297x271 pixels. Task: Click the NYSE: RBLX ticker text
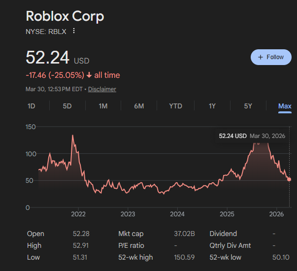pyautogui.click(x=46, y=32)
